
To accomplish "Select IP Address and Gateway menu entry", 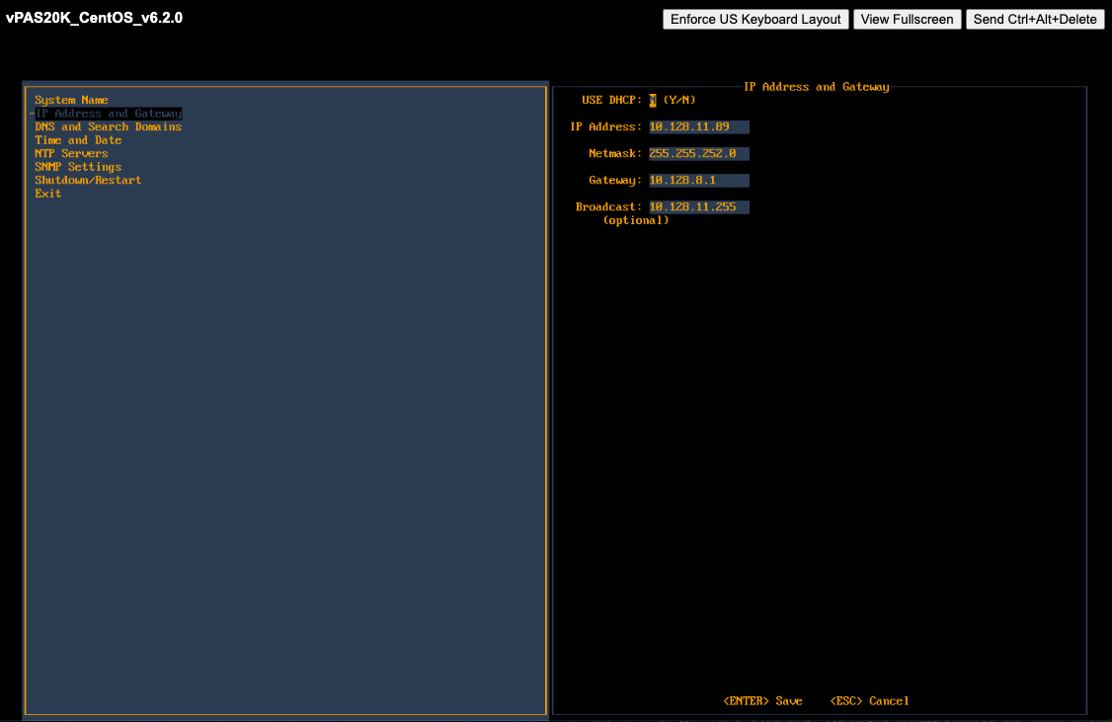I will [109, 114].
